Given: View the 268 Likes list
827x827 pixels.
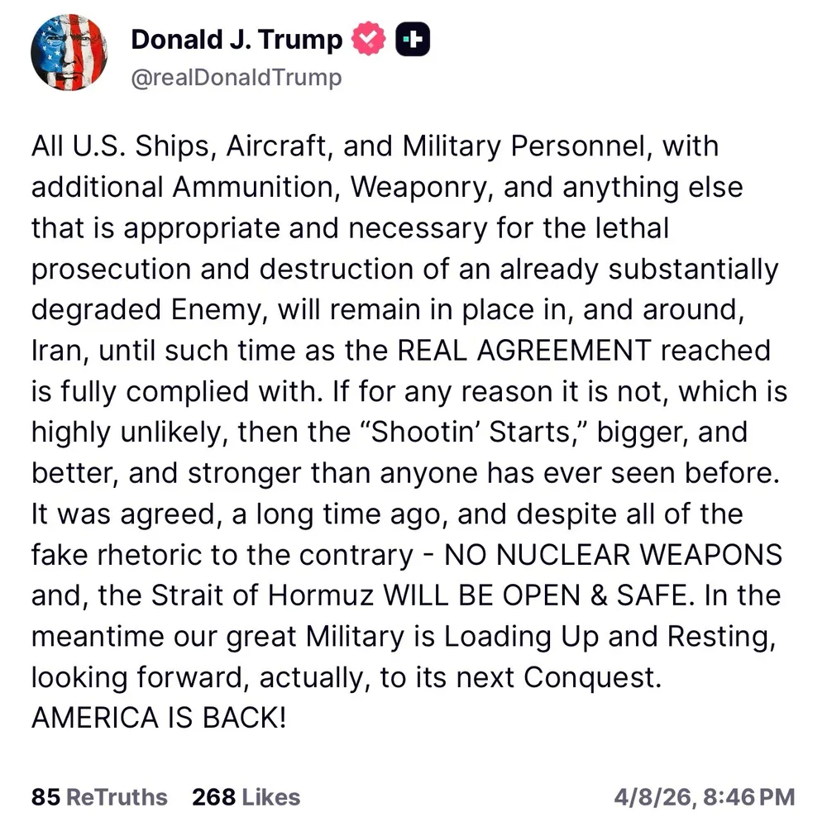Looking at the screenshot, I should [246, 797].
